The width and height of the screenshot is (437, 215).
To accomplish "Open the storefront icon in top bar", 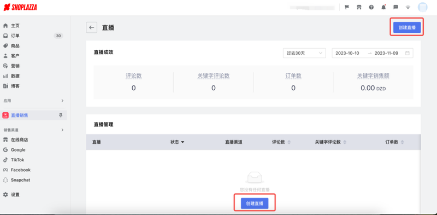I will click(x=359, y=7).
